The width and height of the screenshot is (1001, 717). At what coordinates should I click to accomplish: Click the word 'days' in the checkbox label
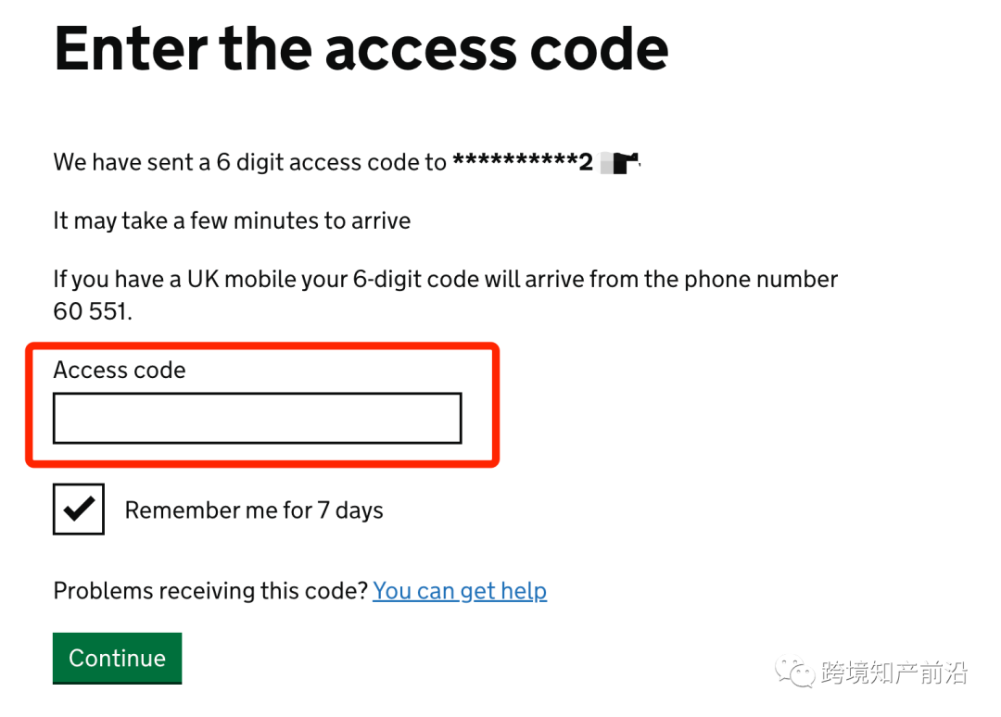click(x=360, y=511)
